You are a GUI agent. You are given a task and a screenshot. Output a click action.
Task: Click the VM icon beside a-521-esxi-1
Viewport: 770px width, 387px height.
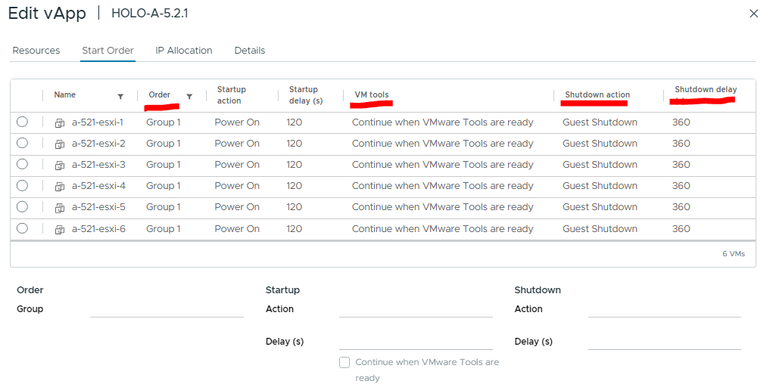60,122
